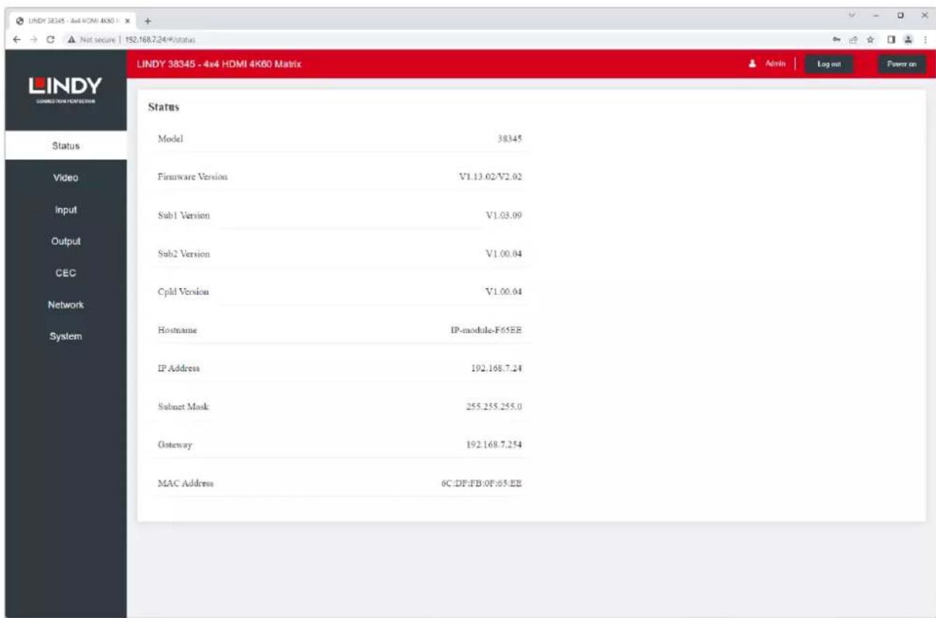Open the Status page in sidebar
936x618 pixels.
click(66, 146)
